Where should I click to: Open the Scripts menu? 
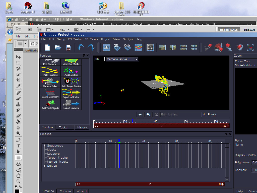tap(128, 39)
